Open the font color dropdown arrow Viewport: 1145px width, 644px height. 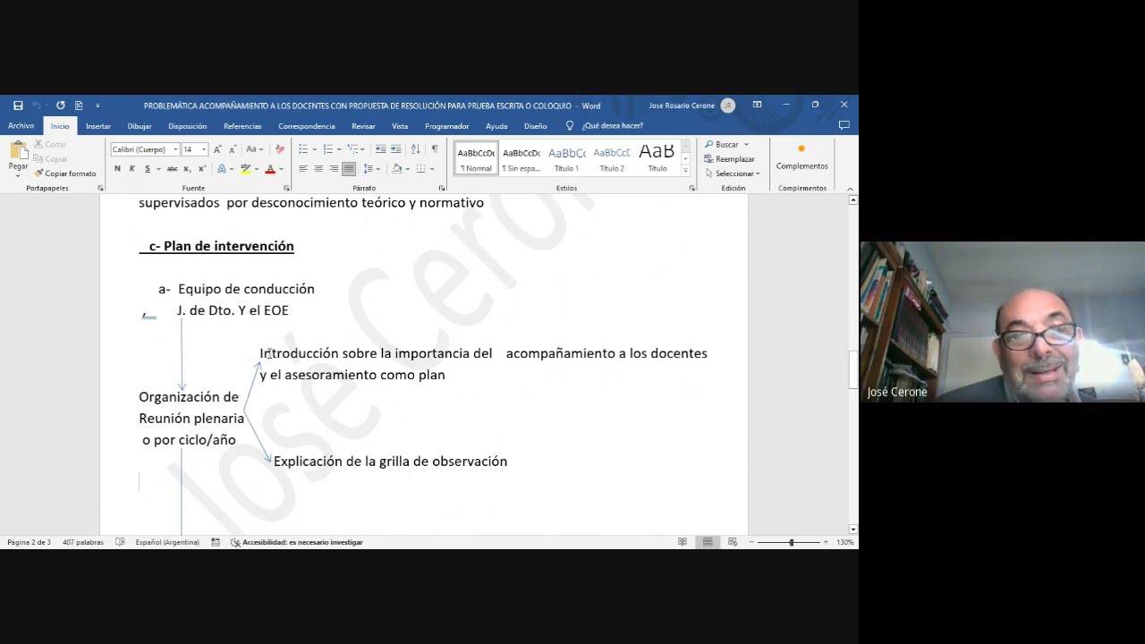(281, 169)
